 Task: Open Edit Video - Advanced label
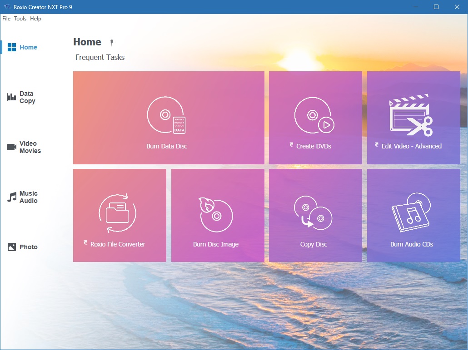[412, 146]
